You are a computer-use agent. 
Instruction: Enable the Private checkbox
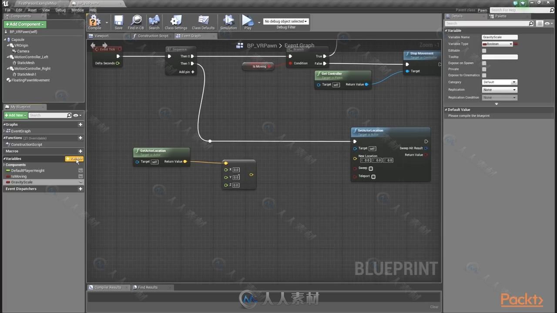(484, 69)
